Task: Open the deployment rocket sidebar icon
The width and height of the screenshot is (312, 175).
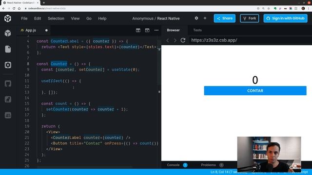Action: [8, 99]
